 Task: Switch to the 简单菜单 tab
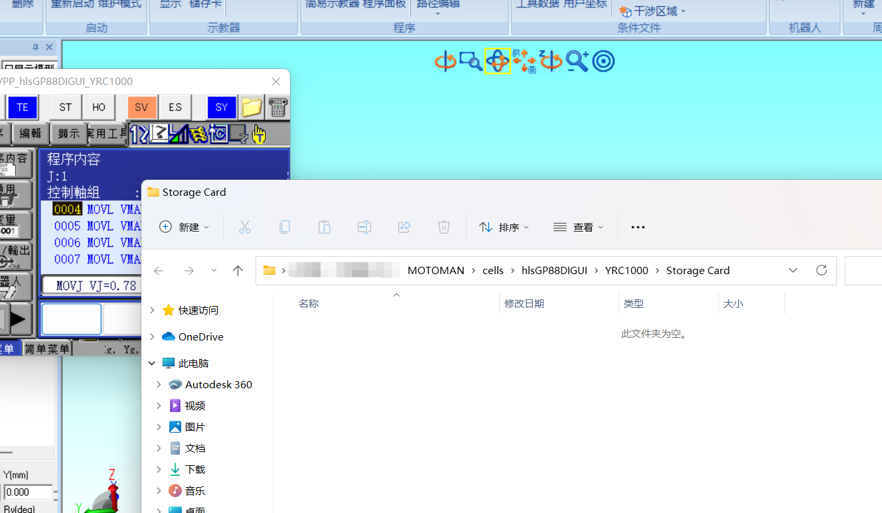tap(47, 348)
